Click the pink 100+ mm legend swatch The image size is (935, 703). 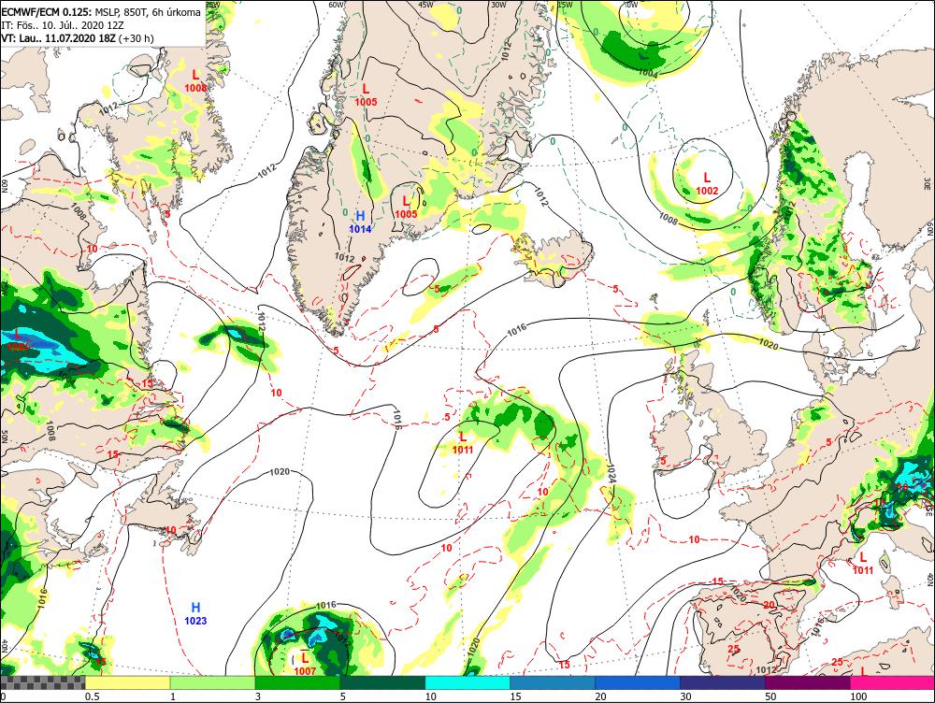tap(893, 682)
